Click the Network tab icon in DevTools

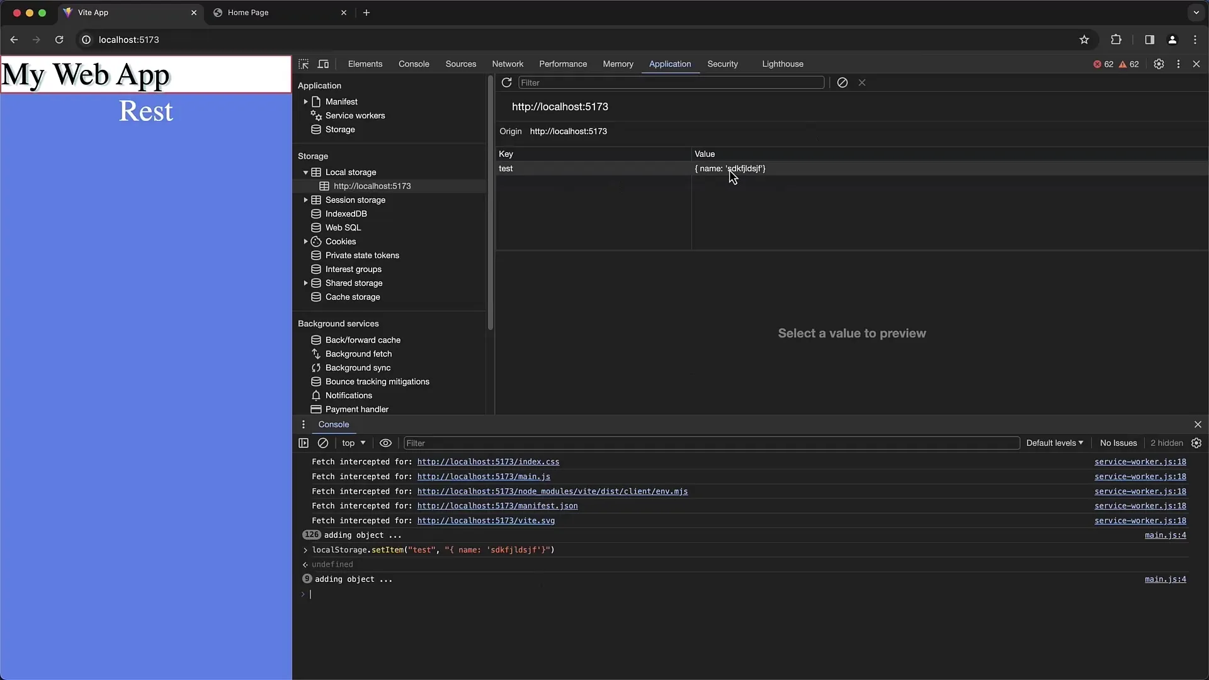(x=508, y=63)
